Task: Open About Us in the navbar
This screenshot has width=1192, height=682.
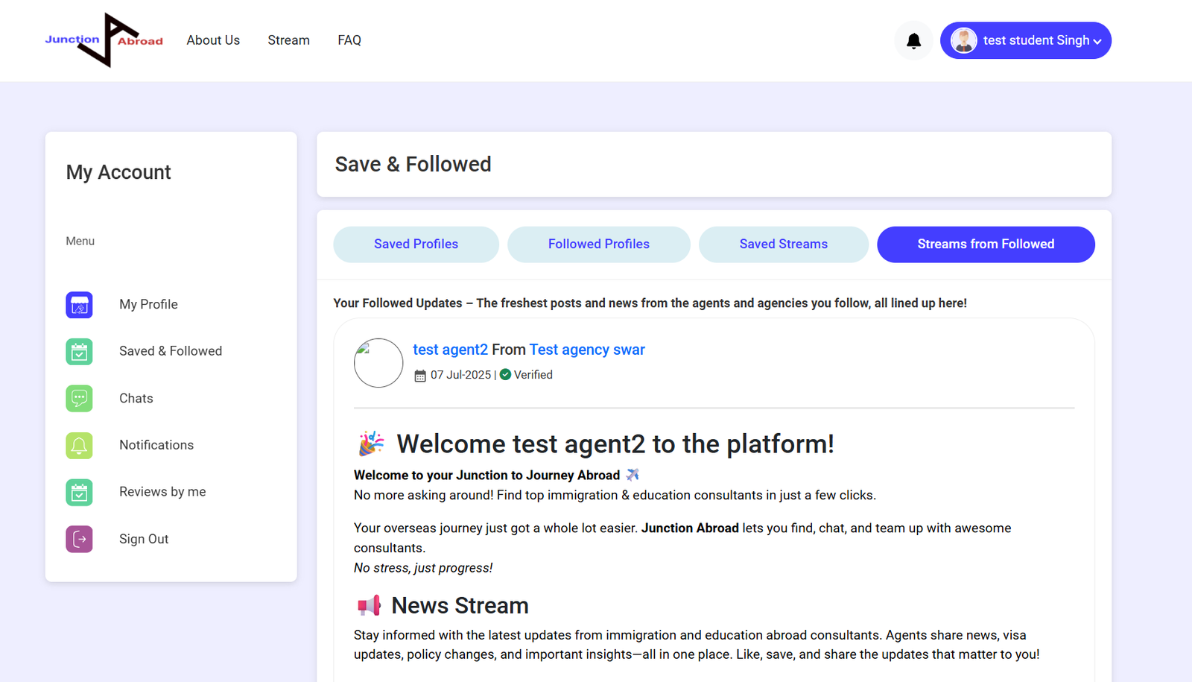Action: (x=213, y=40)
